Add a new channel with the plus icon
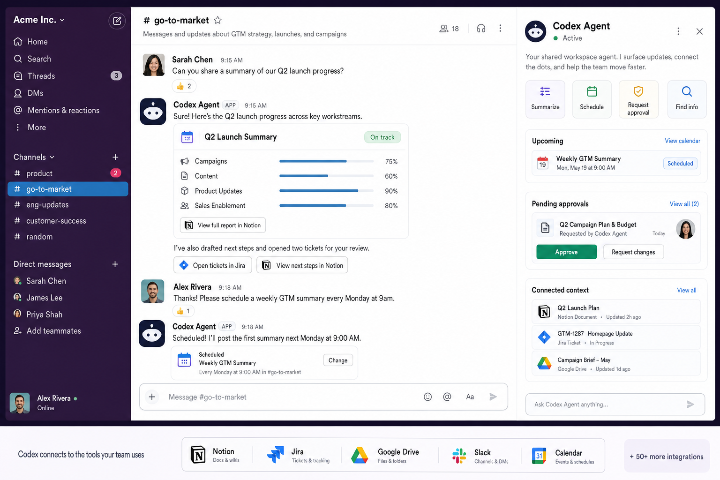The image size is (720, 480). (x=115, y=157)
